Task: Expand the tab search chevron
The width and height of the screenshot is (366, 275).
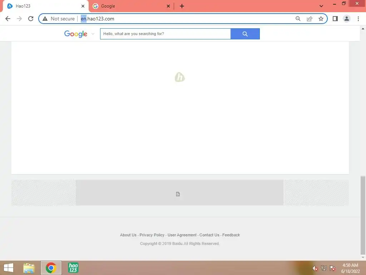Action: click(x=321, y=6)
